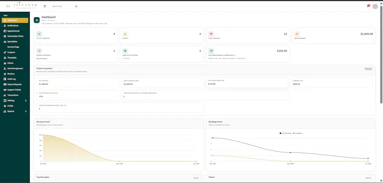Click the search magnifier icon
Image resolution: width=383 pixels, height=183 pixels.
(76, 6)
